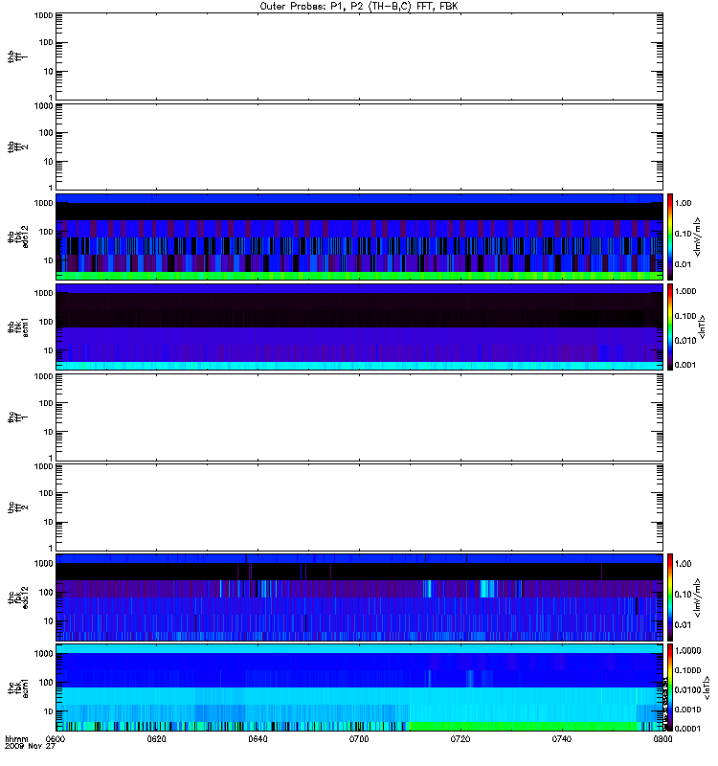The width and height of the screenshot is (718, 766).
Task: Click the thb fbk edc12 spectrogram panel
Action: [x=359, y=237]
